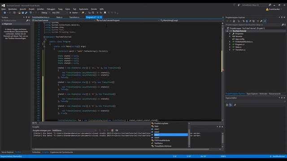Switch Eigenschaften to alphabetical view
287x161 pixels.
(231, 105)
